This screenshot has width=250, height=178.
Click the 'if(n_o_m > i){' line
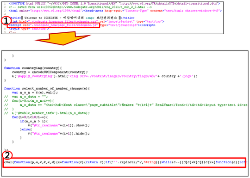coord(34,121)
